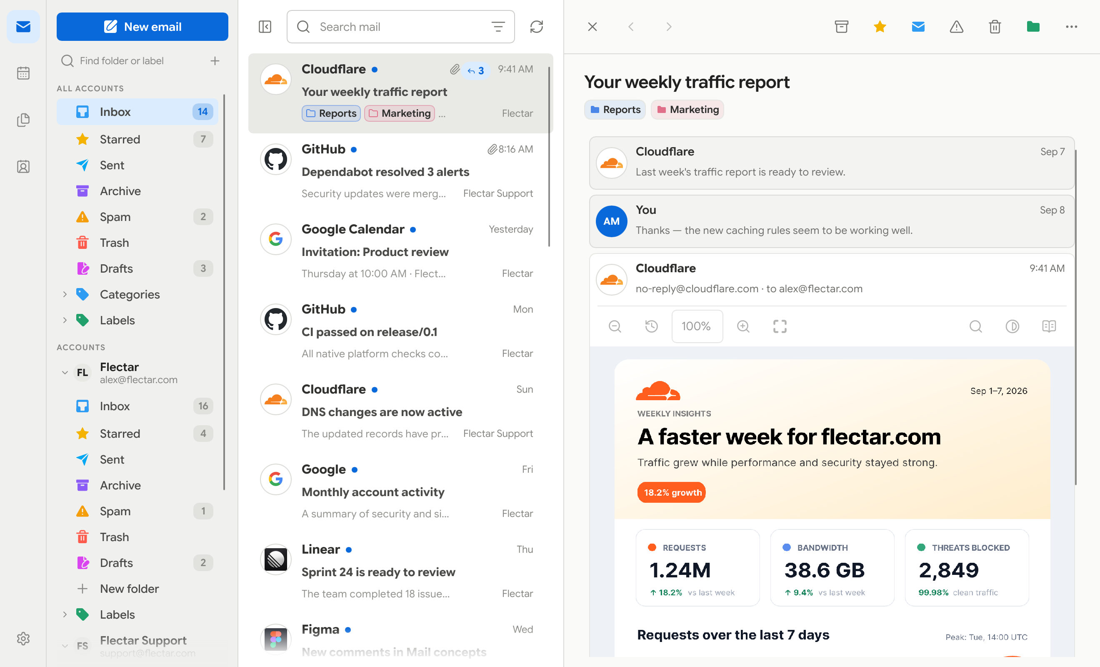Screen dimensions: 1100x667
Task: Zoom out the email content
Action: click(615, 326)
